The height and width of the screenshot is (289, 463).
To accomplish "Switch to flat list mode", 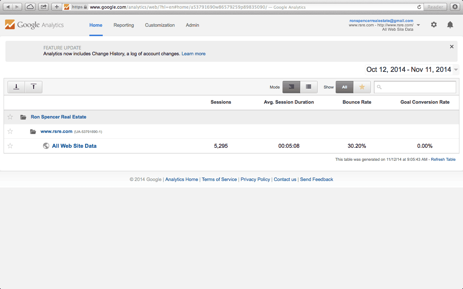I will [x=309, y=87].
